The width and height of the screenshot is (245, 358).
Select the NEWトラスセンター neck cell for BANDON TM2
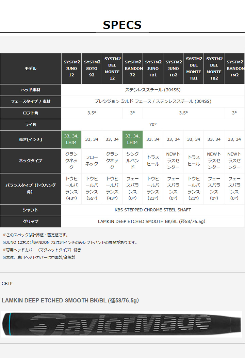pyautogui.click(x=234, y=161)
